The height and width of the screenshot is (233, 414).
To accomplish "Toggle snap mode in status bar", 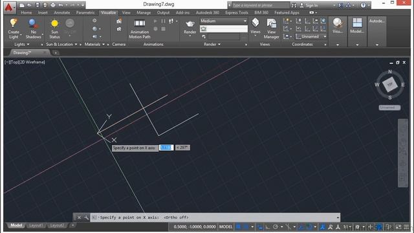I will (x=246, y=227).
